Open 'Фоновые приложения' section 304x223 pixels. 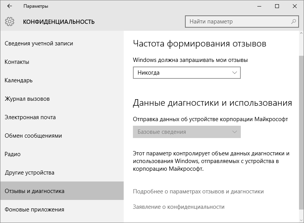pyautogui.click(x=62, y=210)
